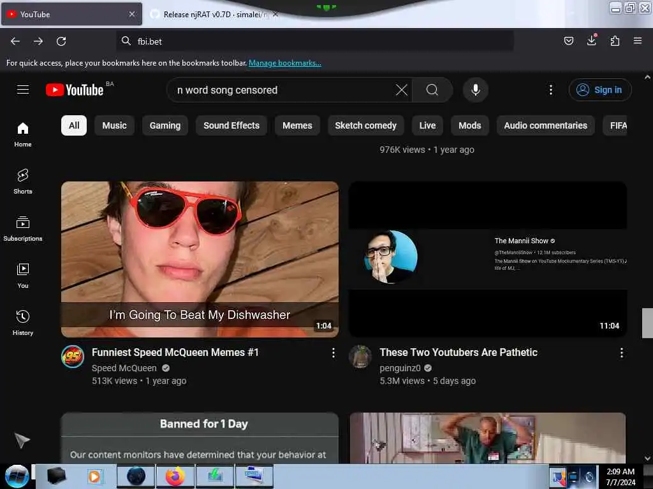Open the YouTube guide hamburger menu
653x489 pixels.
point(23,89)
